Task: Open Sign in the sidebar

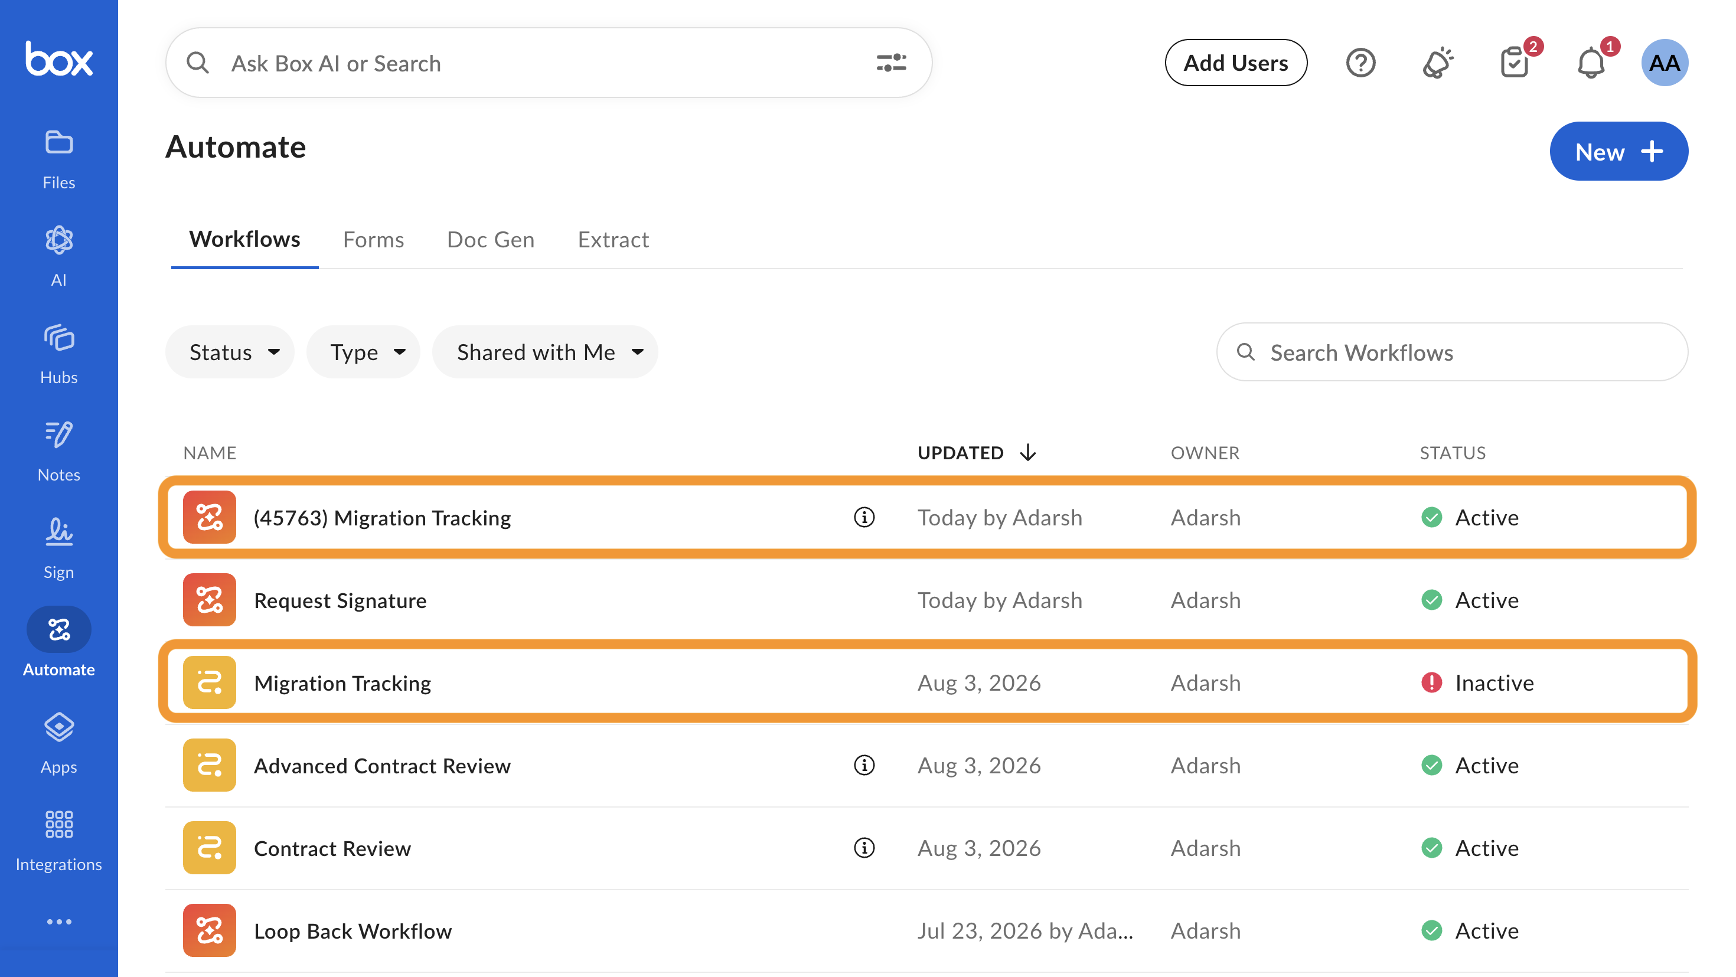Action: coord(58,549)
